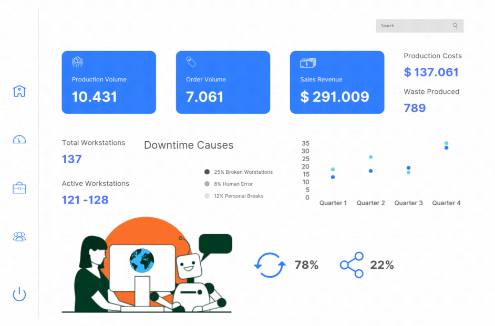
Task: Open the Sales Revenue $ 291.009 card
Action: [337, 82]
